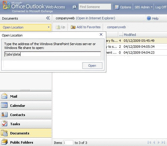This screenshot has width=167, height=146.
Task: Switch to the Calendar section
Action: [26, 106]
